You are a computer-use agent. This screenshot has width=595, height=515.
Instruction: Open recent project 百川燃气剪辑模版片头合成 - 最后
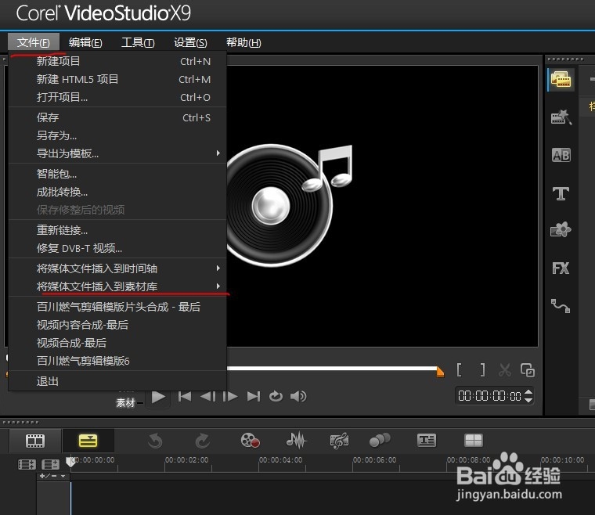[117, 307]
